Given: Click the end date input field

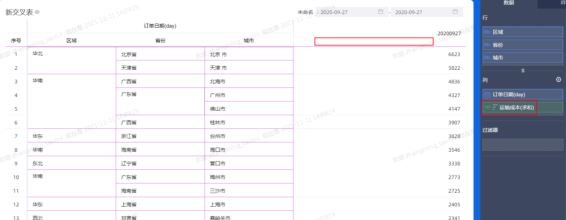Looking at the screenshot, I should click(x=422, y=12).
